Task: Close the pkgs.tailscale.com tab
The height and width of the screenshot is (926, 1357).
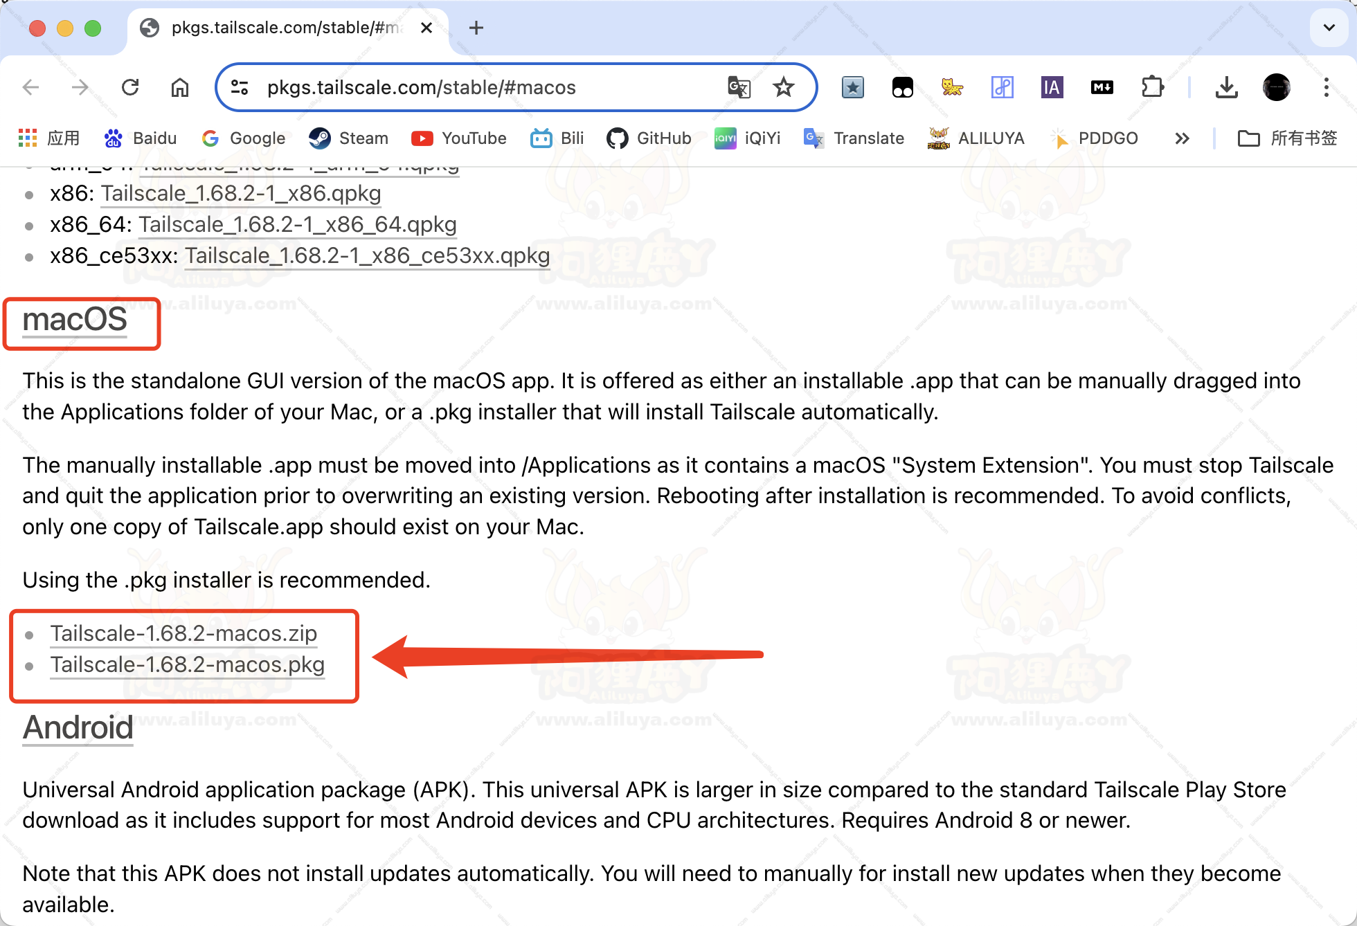Action: point(426,28)
